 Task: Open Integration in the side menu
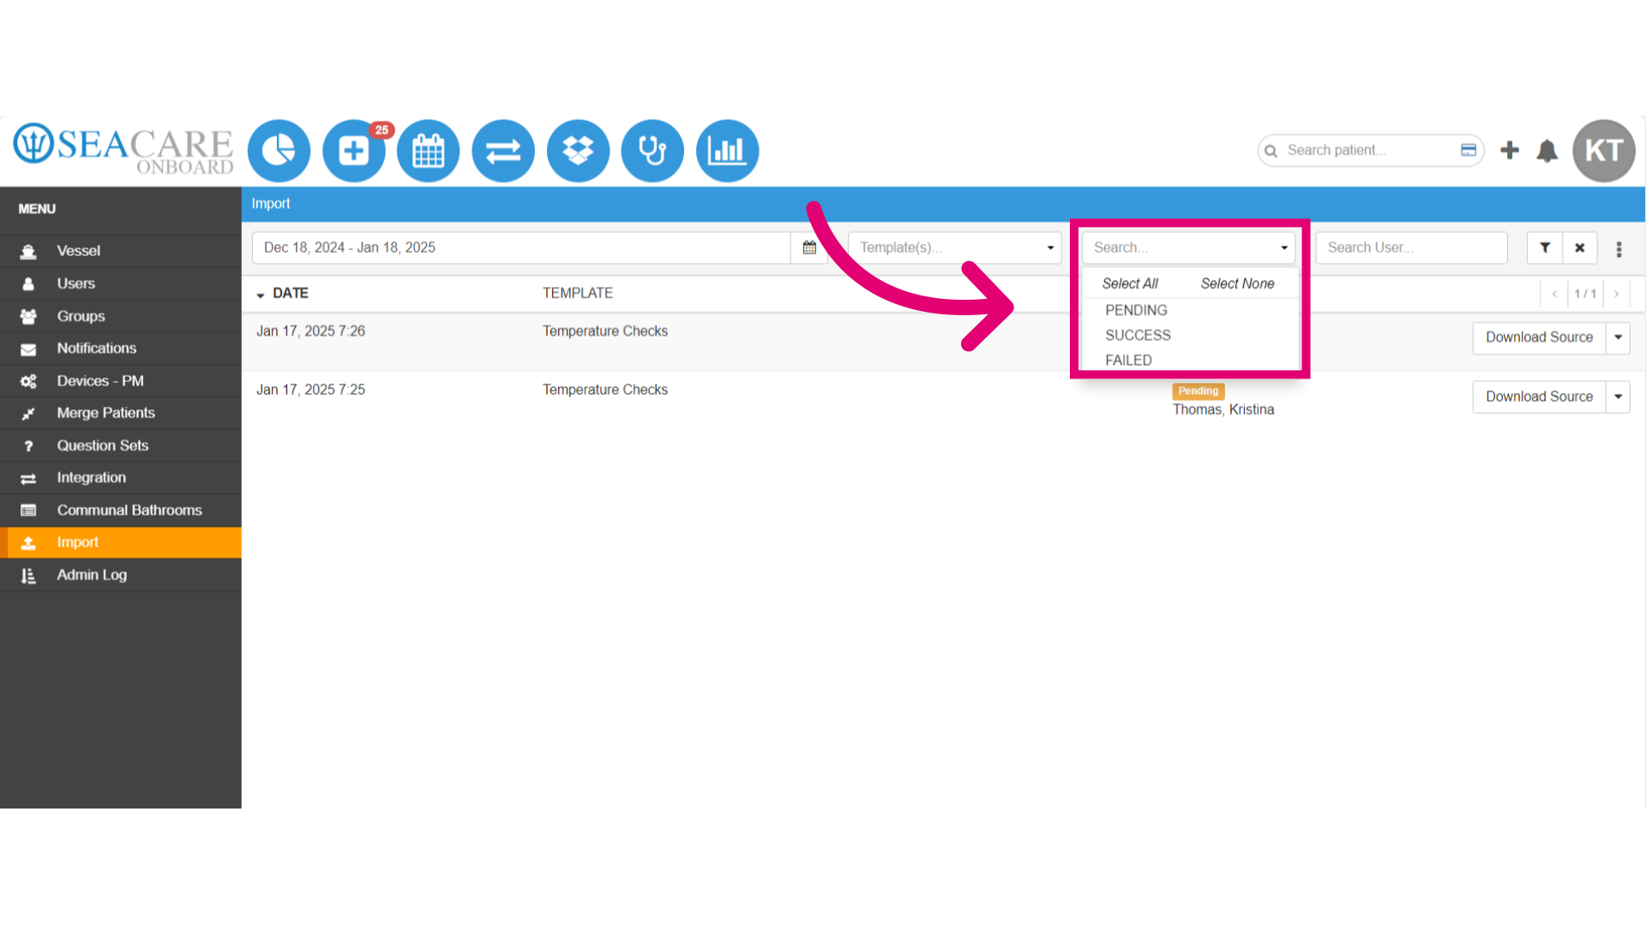coord(121,478)
